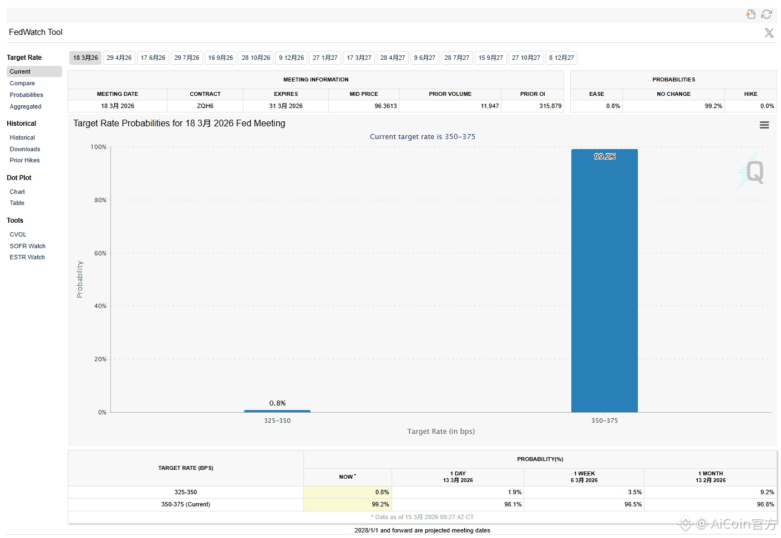Open the CVOL tool link
781x538 pixels.
click(x=18, y=235)
